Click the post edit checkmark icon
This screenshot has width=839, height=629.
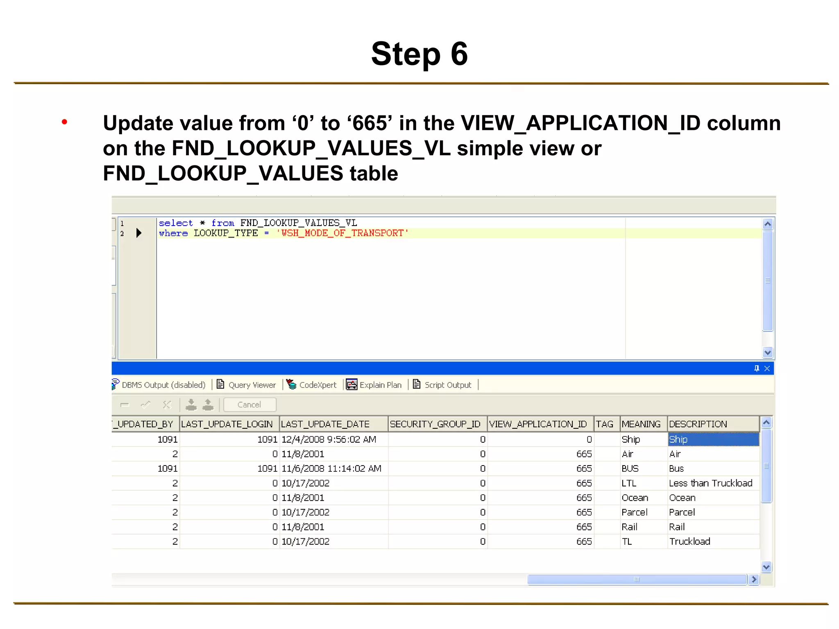pyautogui.click(x=145, y=405)
